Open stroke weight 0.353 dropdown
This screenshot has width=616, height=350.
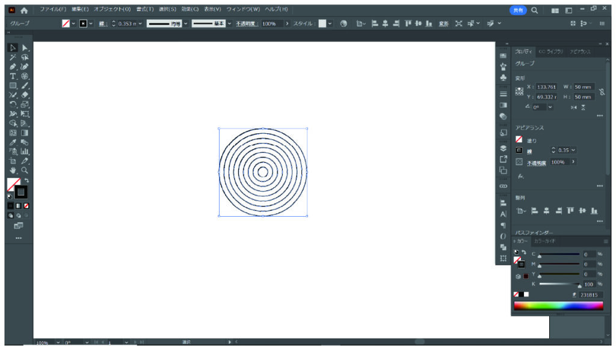tap(140, 24)
